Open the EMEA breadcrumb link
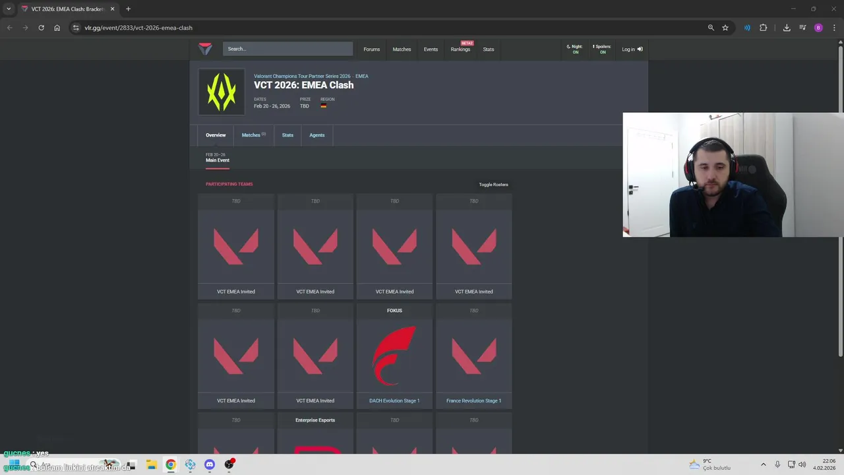This screenshot has height=475, width=844. click(x=362, y=76)
